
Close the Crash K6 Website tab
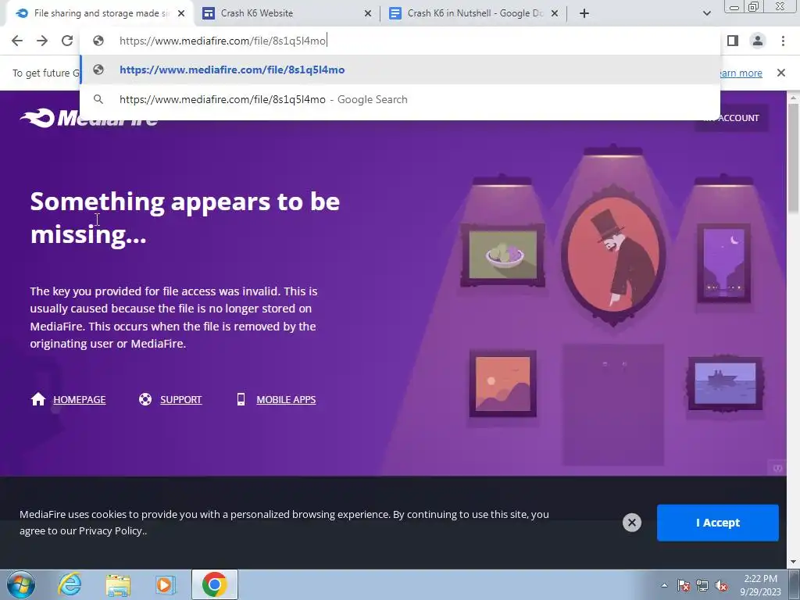coord(368,13)
